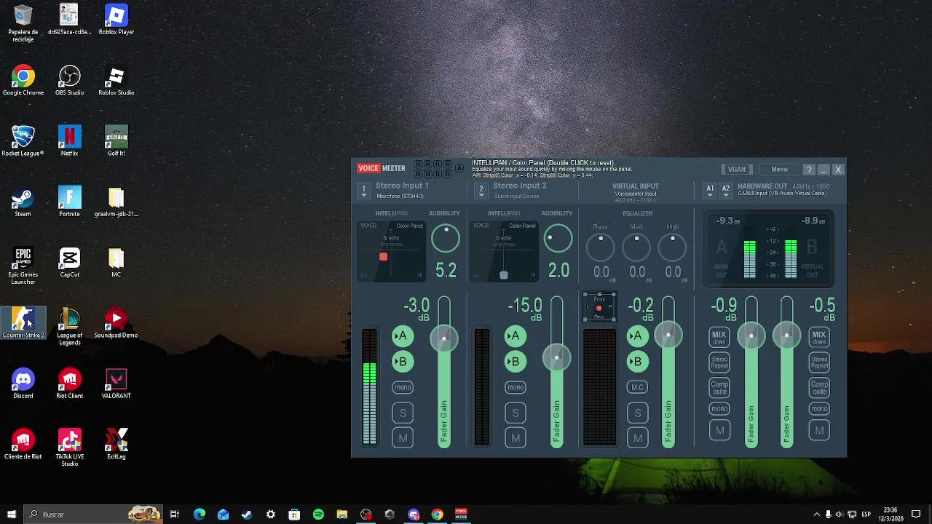
Task: Open the ExitLag desktop icon
Action: click(116, 444)
